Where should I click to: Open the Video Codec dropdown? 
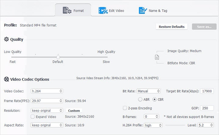pyautogui.click(x=47, y=91)
